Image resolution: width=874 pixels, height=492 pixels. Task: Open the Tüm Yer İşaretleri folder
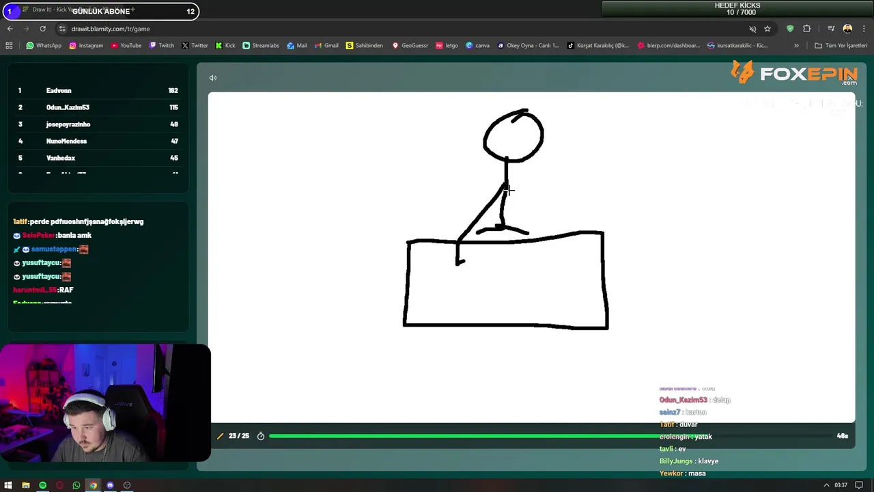841,46
